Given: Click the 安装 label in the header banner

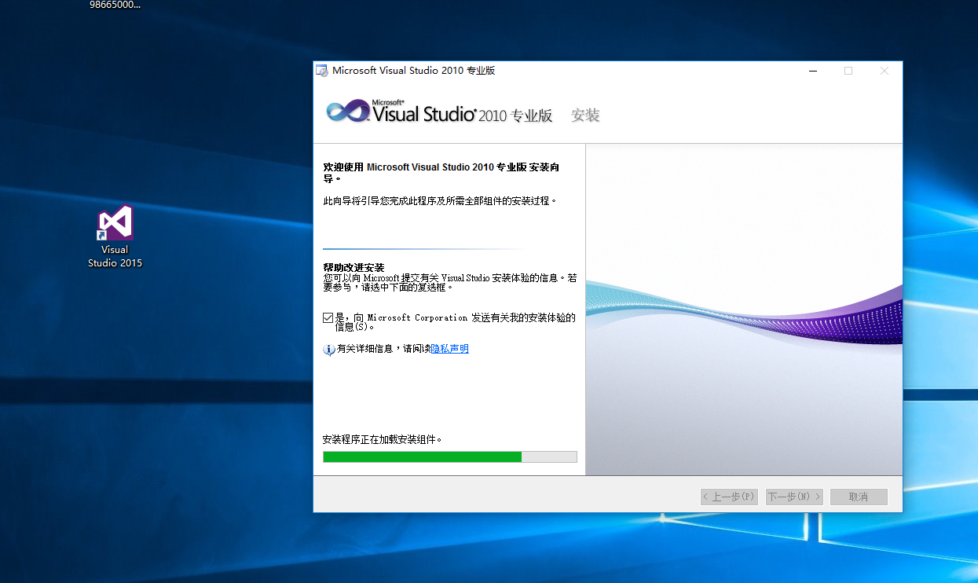Looking at the screenshot, I should 585,115.
